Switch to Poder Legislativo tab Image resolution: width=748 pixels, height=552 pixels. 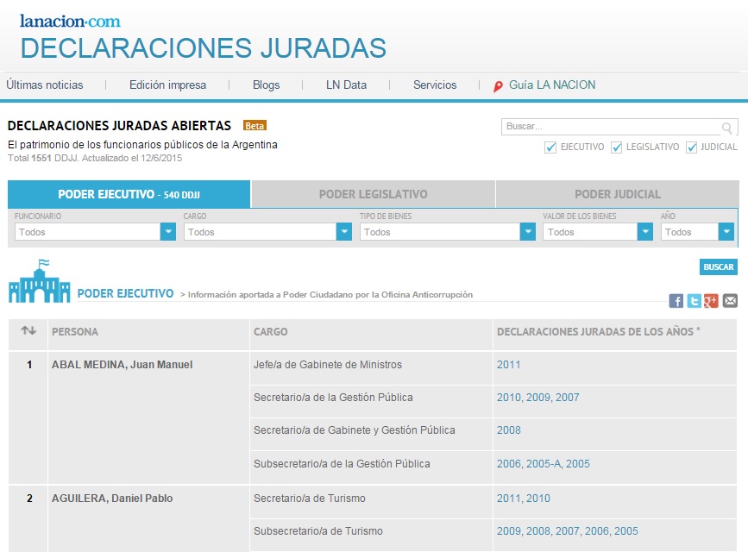373,194
